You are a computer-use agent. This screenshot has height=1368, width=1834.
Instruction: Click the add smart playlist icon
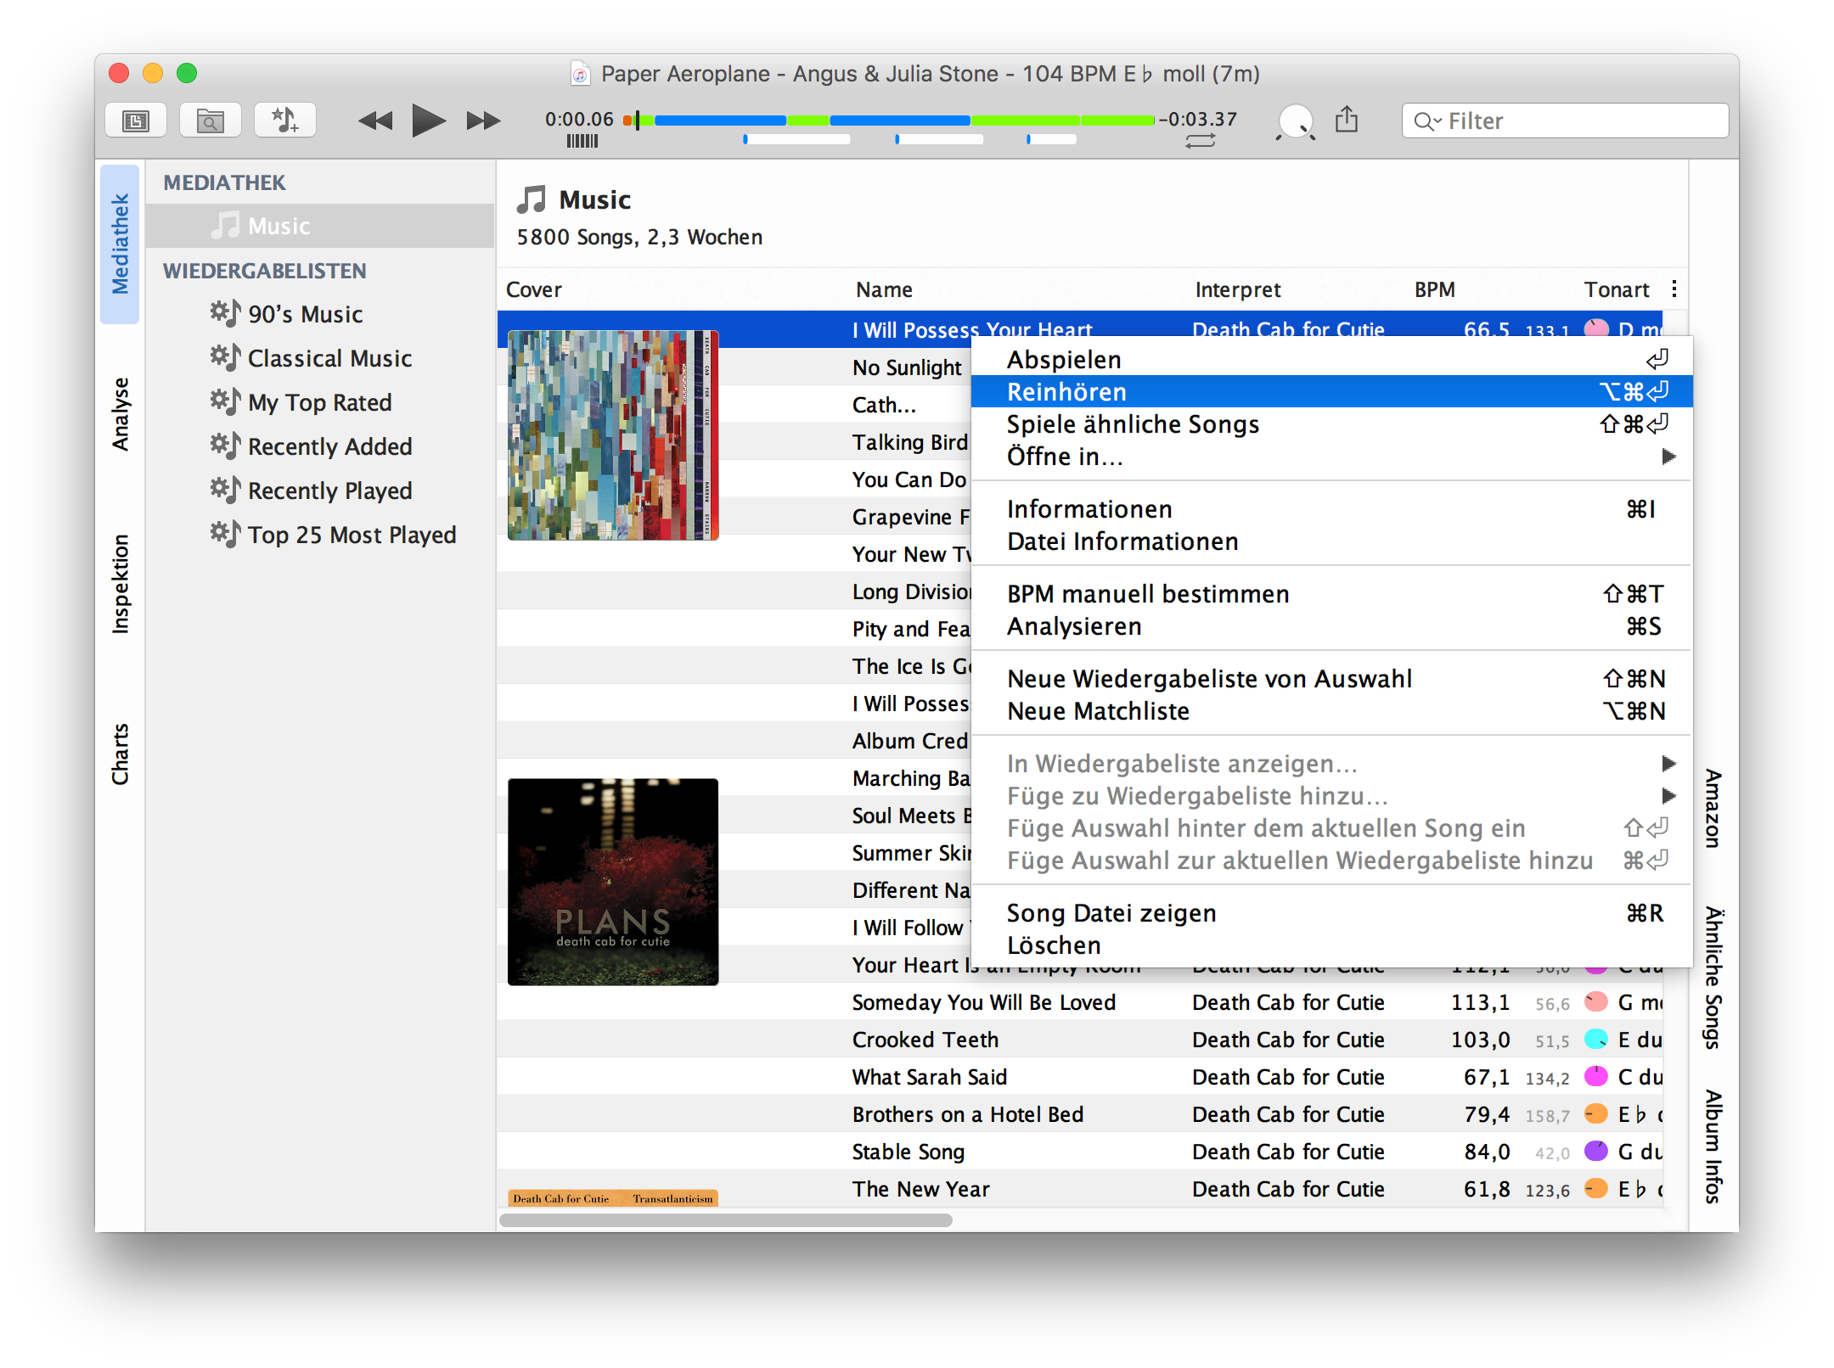click(284, 121)
